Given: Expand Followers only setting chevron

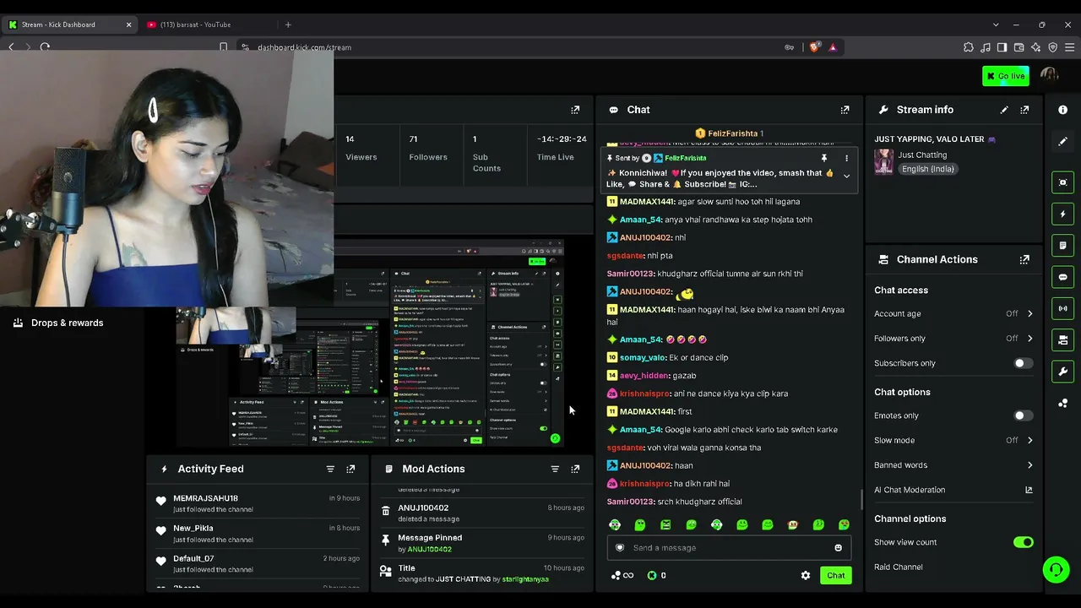Looking at the screenshot, I should click(1029, 338).
